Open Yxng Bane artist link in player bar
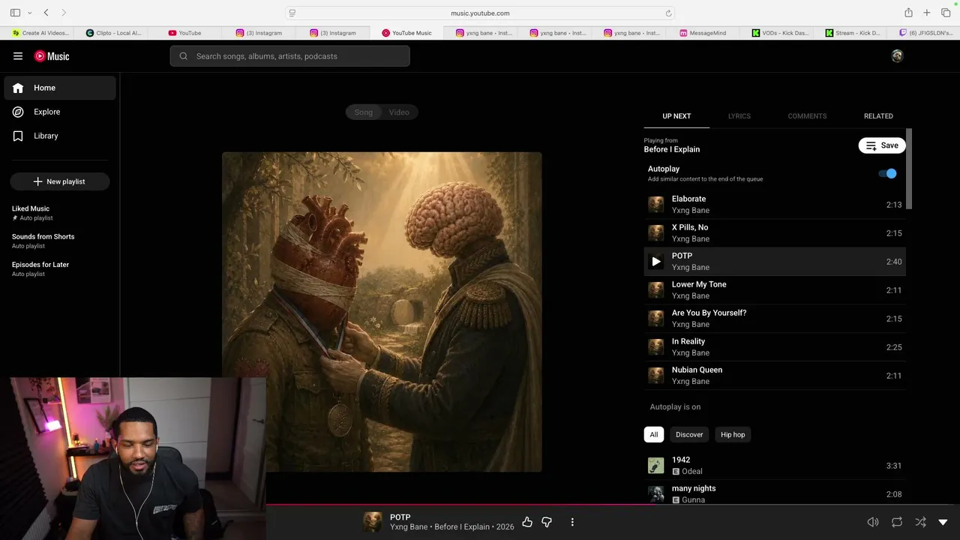 (x=409, y=527)
